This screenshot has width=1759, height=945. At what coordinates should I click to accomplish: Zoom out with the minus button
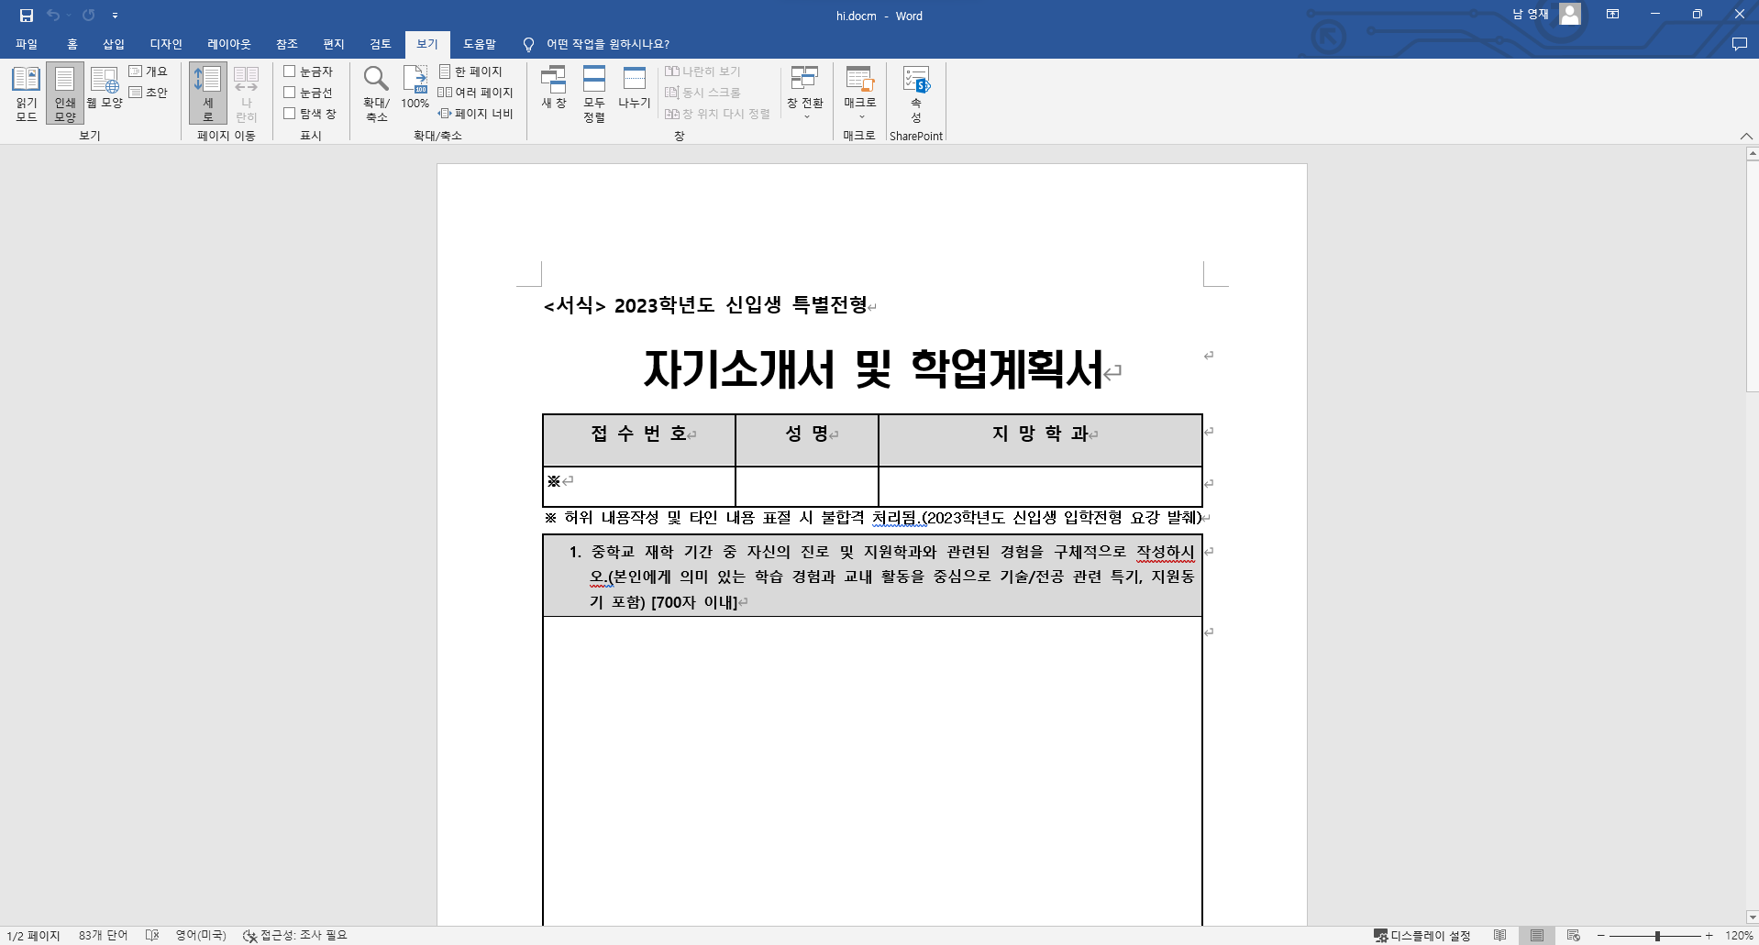point(1601,936)
